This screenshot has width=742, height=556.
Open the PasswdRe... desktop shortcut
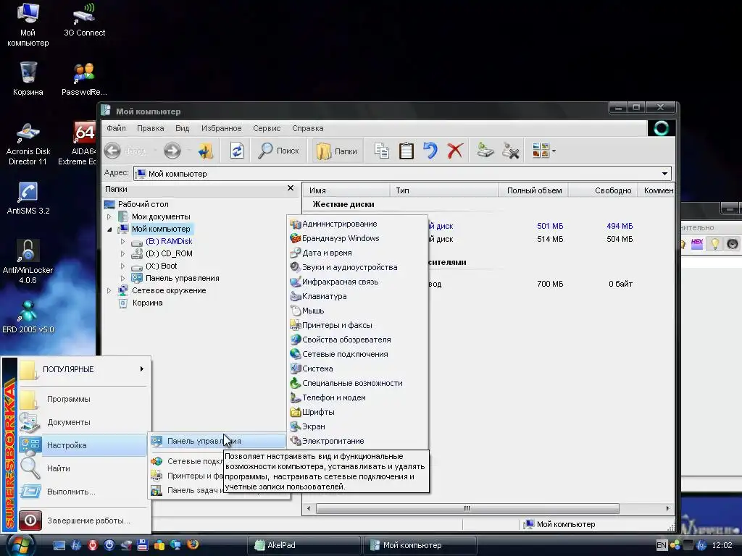click(84, 79)
